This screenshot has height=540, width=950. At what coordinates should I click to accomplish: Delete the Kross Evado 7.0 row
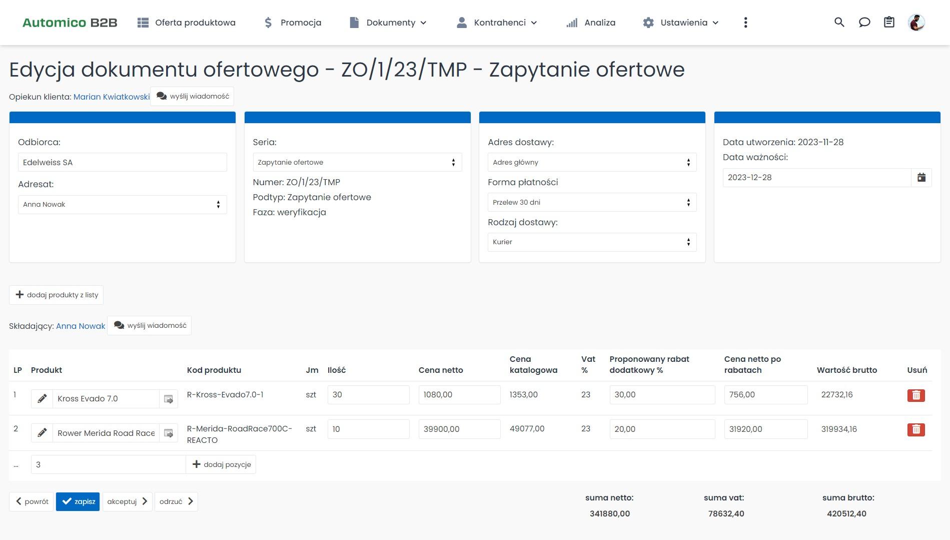915,395
